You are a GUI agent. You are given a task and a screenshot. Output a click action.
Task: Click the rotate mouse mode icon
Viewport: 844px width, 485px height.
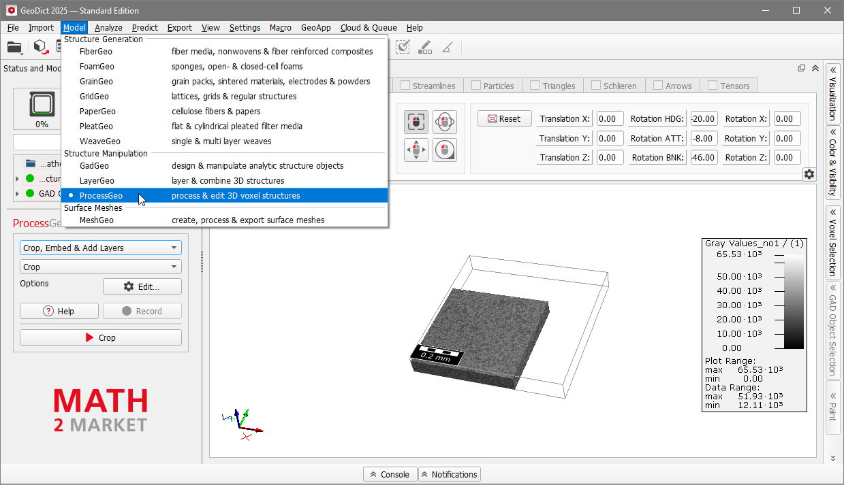(445, 122)
